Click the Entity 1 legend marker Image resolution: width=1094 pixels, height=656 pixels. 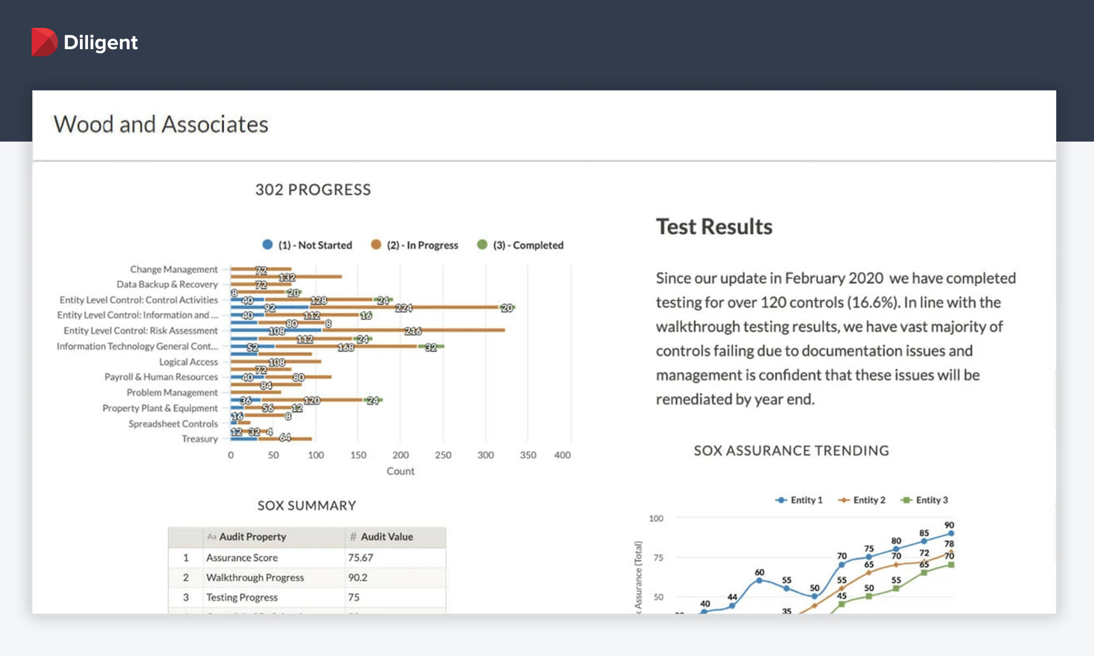tap(781, 500)
